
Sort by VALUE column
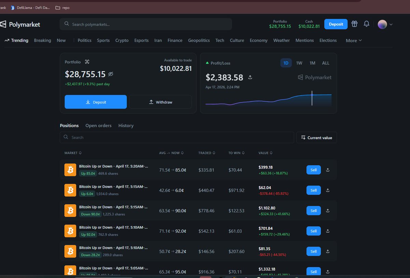coord(265,153)
